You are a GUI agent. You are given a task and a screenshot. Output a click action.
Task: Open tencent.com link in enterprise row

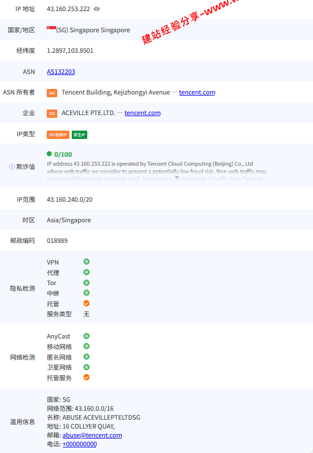pyautogui.click(x=142, y=113)
